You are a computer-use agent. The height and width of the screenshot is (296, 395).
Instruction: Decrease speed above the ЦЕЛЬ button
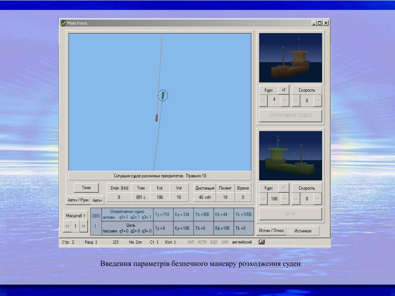coord(296,199)
